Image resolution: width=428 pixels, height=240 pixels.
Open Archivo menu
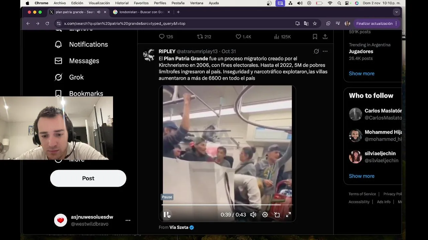point(60,3)
